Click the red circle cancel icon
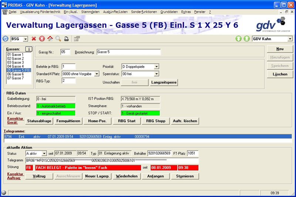Viewport: 296px width, 197px height. 42,39
